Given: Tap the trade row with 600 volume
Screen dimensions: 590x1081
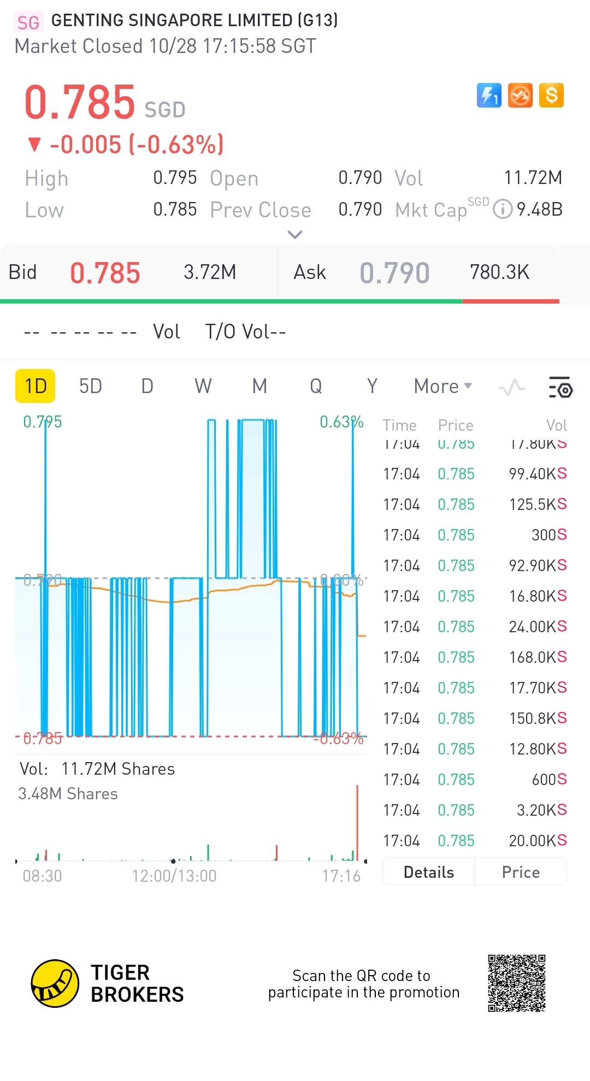Looking at the screenshot, I should click(475, 780).
